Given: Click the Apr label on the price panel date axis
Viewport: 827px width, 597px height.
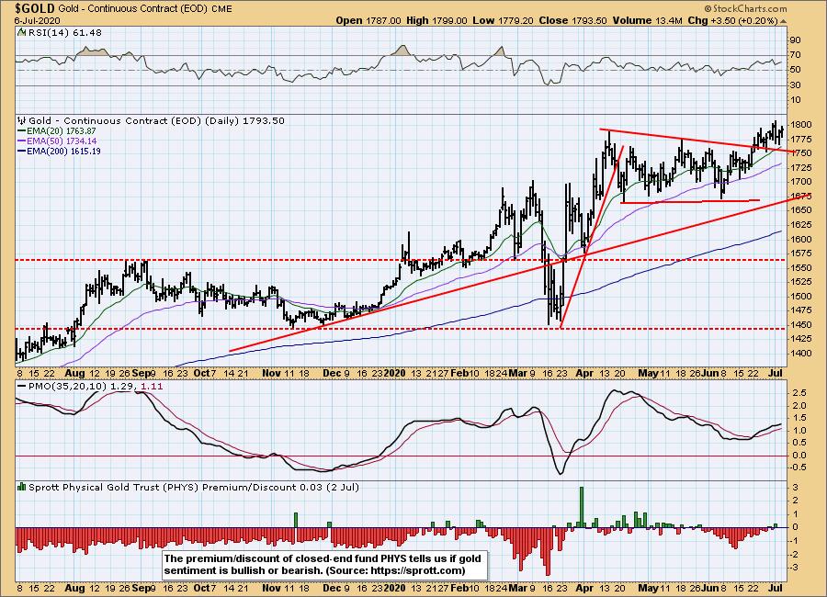Looking at the screenshot, I should 585,373.
